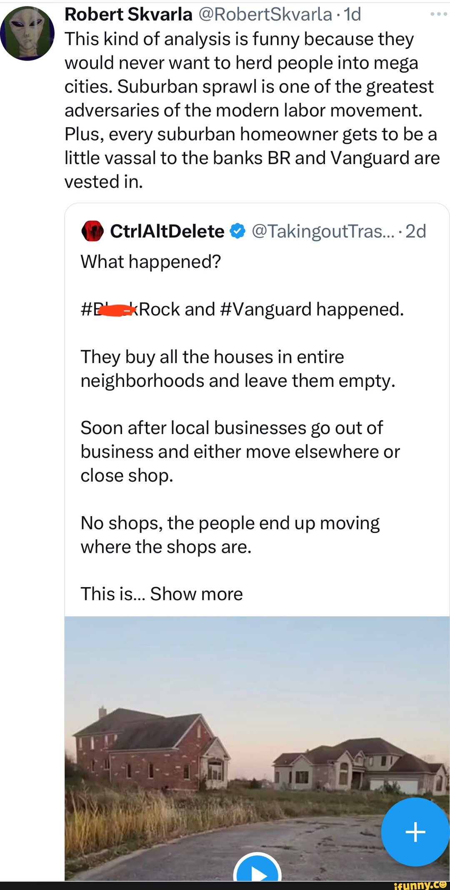Open the three-dot more options menu
The height and width of the screenshot is (890, 450).
coord(438,14)
